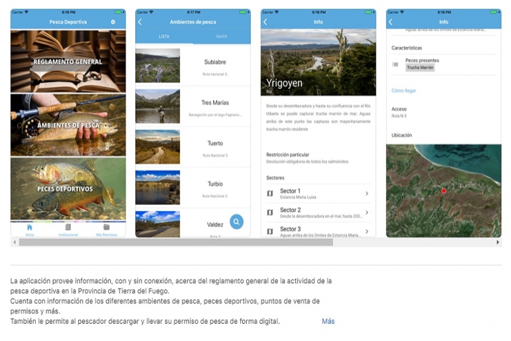Expand Sector 2 chevron arrow

tap(366, 212)
